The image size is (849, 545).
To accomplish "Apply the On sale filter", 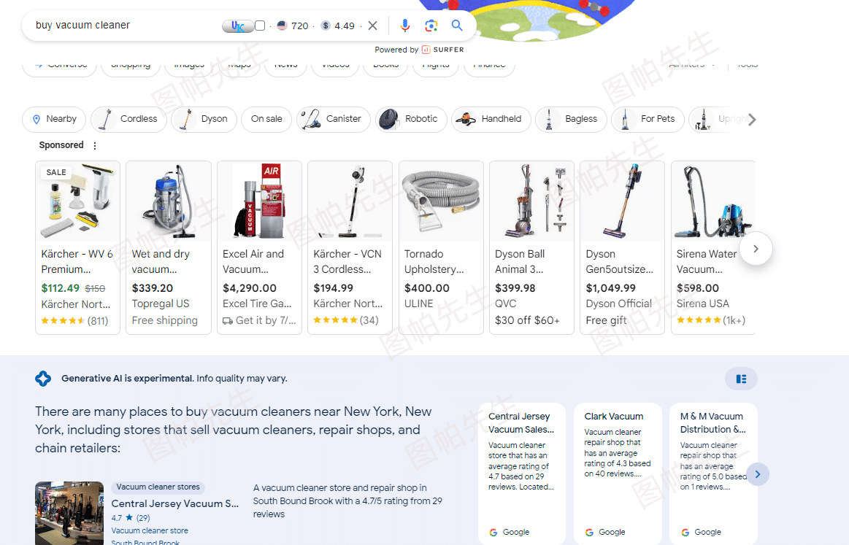I will click(x=266, y=119).
